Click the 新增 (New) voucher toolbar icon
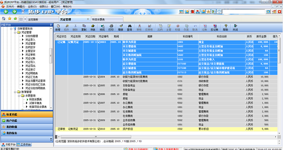This screenshot has height=150, width=283. tap(58, 27)
